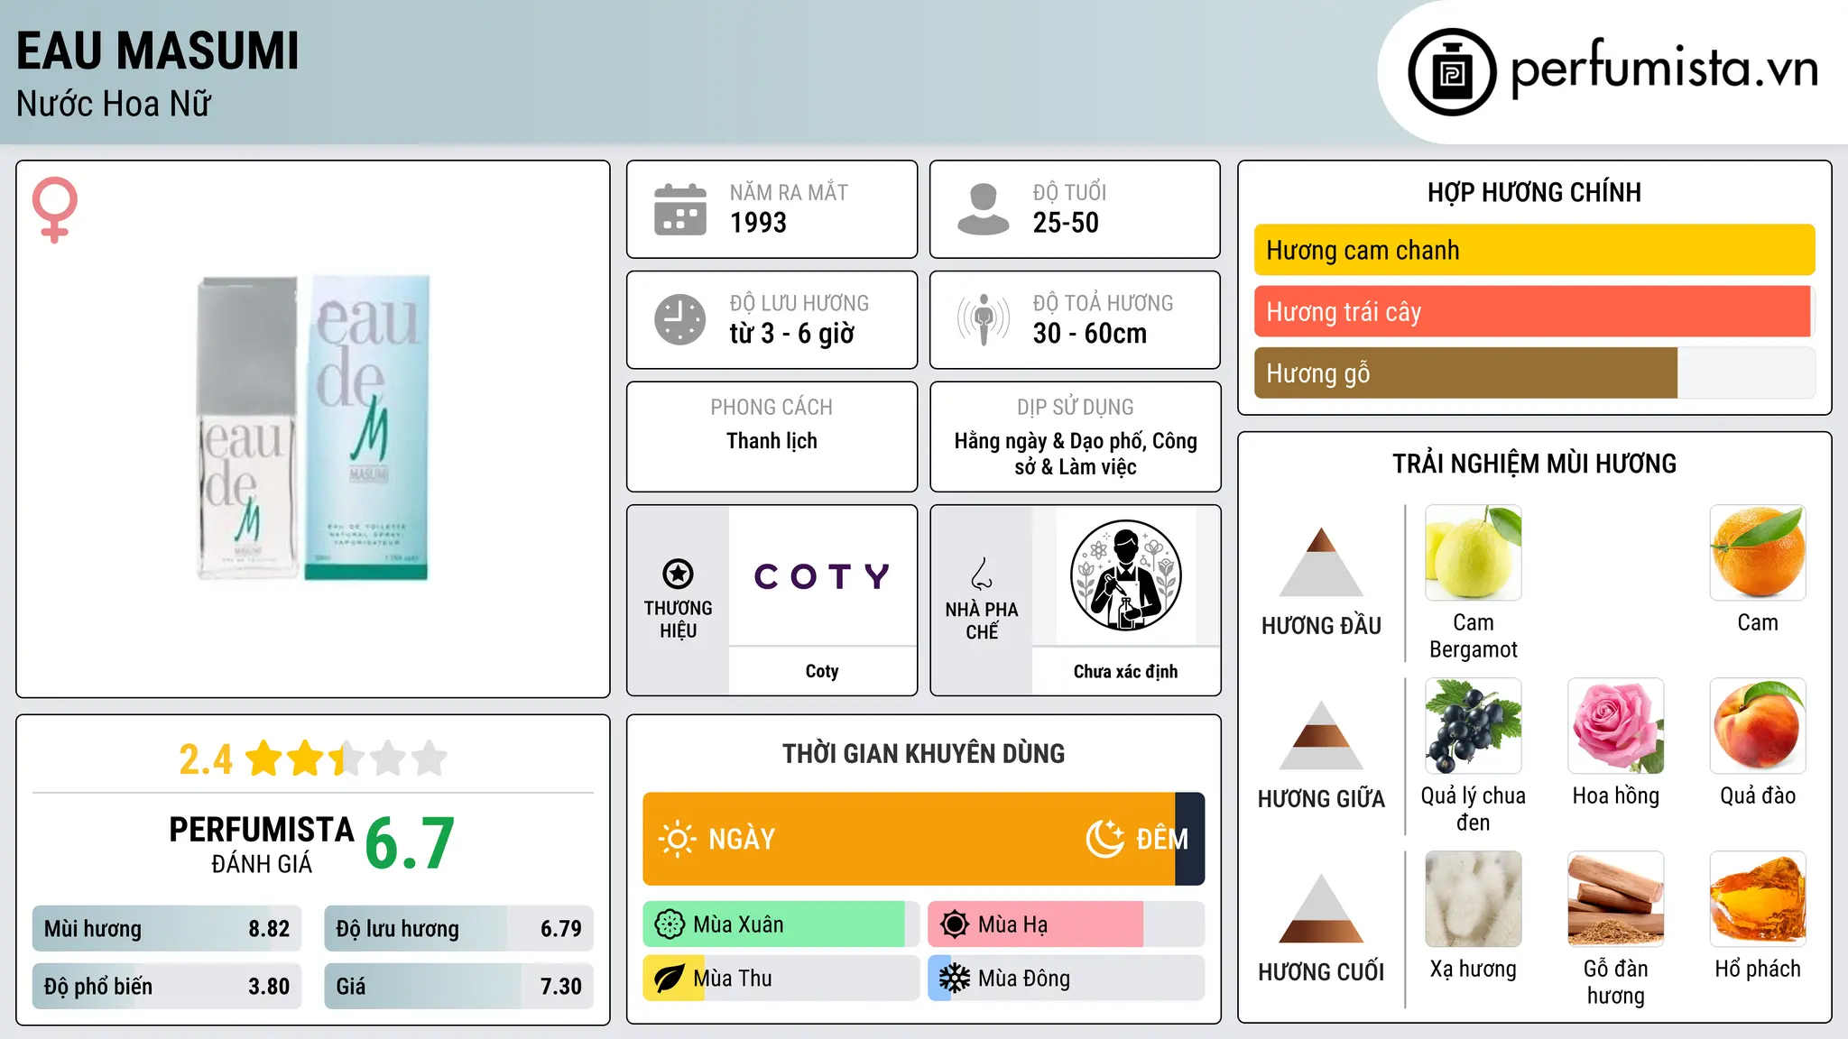Select the Hổ phách amber note image
Viewport: 1848px width, 1039px height.
pos(1758,899)
